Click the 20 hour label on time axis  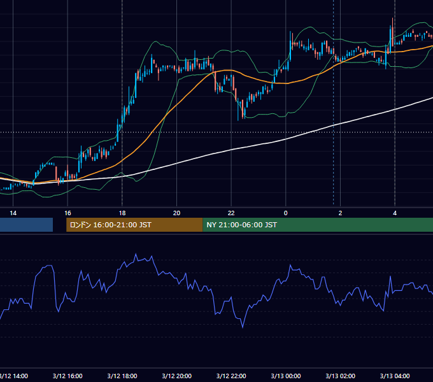coord(176,213)
